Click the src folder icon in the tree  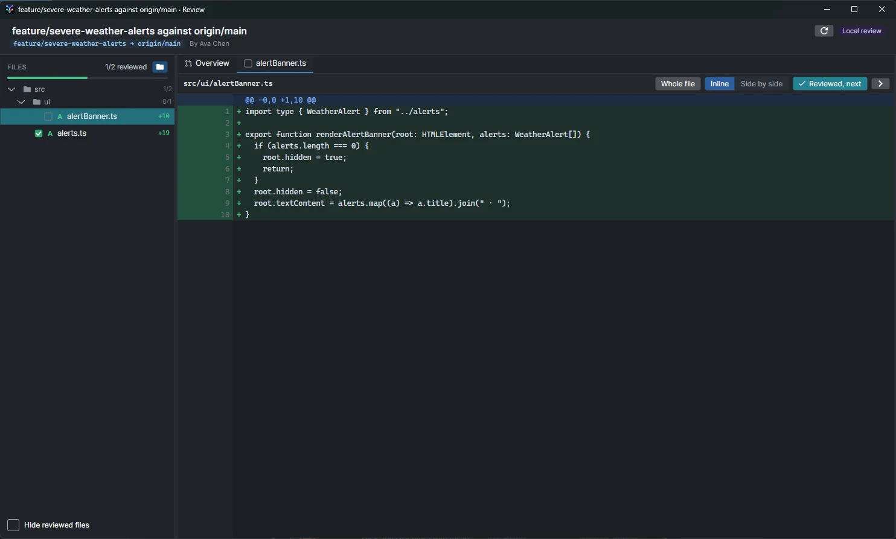click(27, 89)
